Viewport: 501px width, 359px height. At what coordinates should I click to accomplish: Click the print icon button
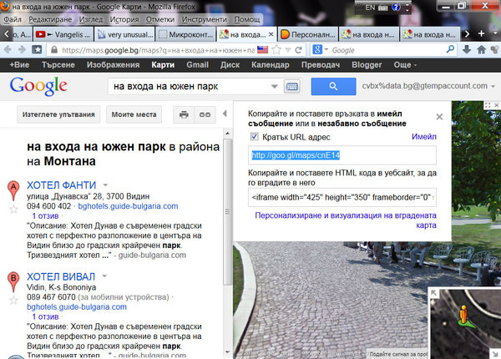coord(184,114)
